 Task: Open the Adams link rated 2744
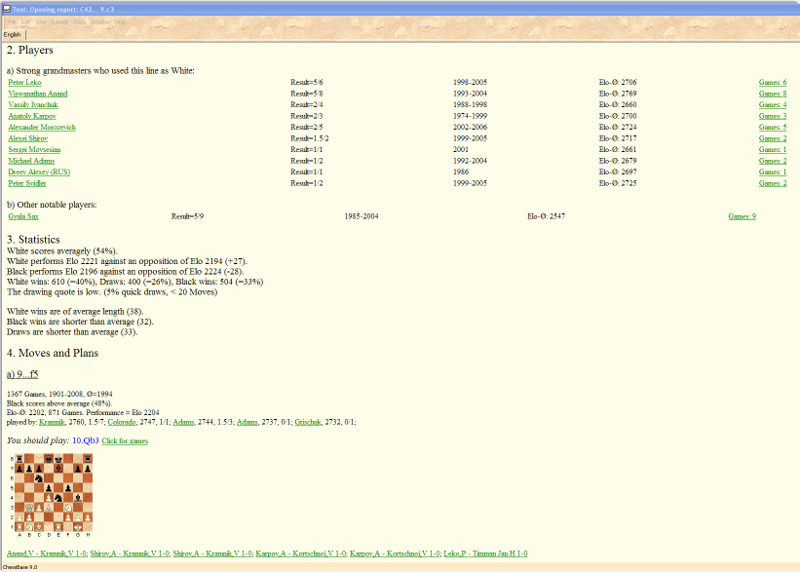coord(183,422)
